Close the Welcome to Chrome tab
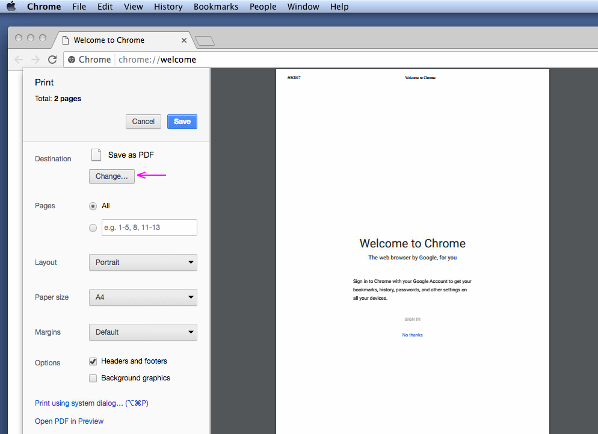Viewport: 598px width, 434px height. coord(184,40)
